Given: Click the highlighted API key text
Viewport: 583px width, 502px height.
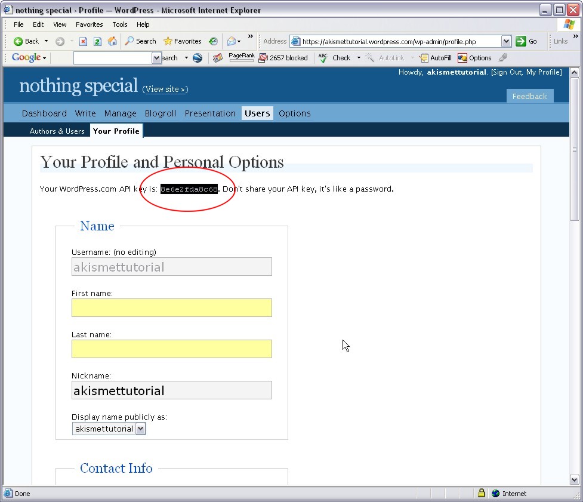Looking at the screenshot, I should pyautogui.click(x=189, y=189).
